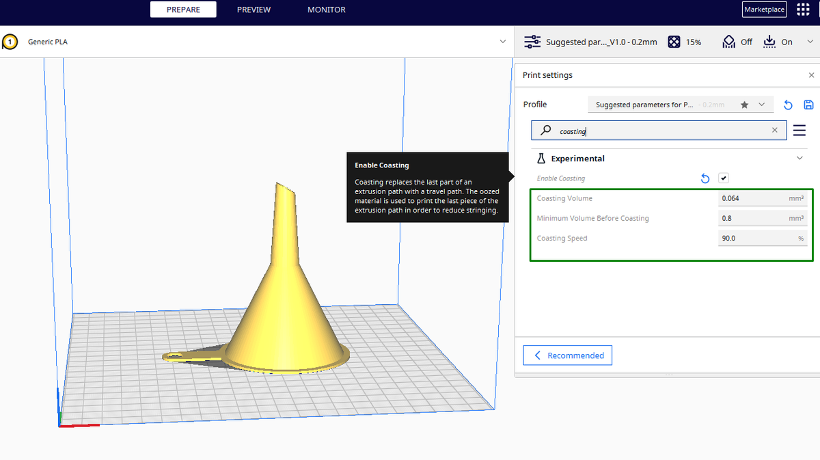Open the Marketplace

coord(764,9)
